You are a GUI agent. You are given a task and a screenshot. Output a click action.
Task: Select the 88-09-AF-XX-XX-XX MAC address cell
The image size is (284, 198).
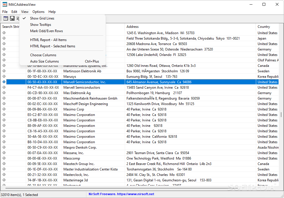click(44, 126)
